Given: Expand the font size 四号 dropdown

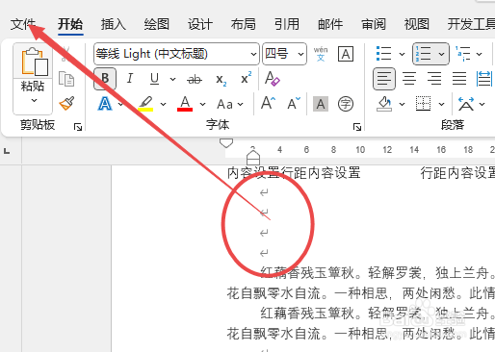Looking at the screenshot, I should (x=300, y=54).
